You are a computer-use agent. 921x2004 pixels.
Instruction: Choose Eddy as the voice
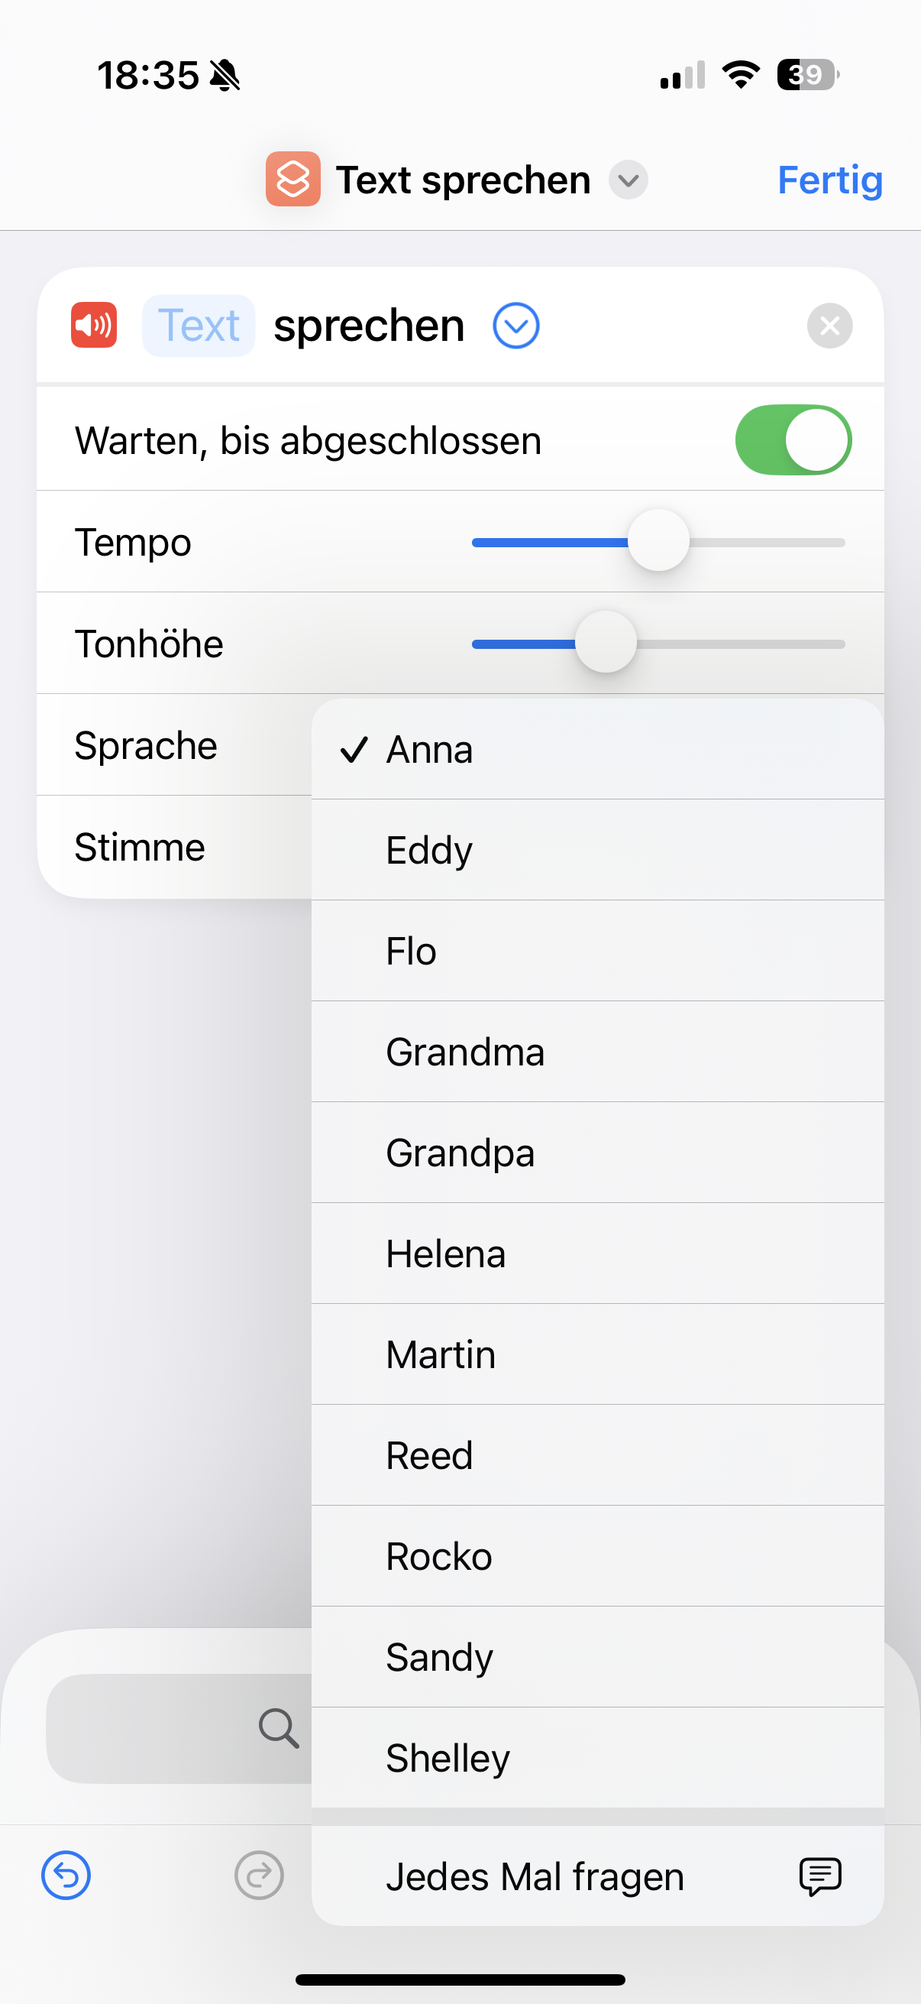429,851
